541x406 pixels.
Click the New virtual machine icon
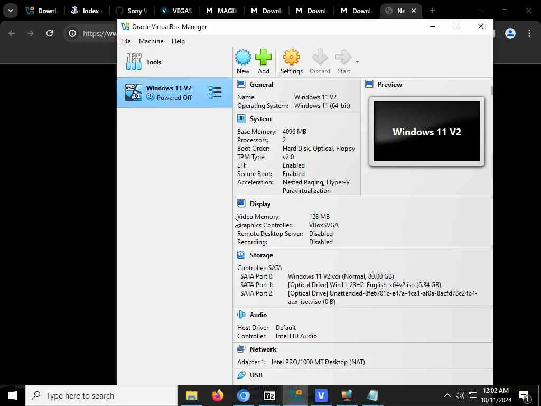[x=243, y=57]
